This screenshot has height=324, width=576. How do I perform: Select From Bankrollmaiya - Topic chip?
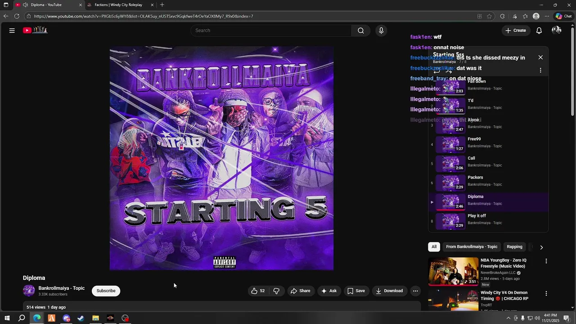472,247
